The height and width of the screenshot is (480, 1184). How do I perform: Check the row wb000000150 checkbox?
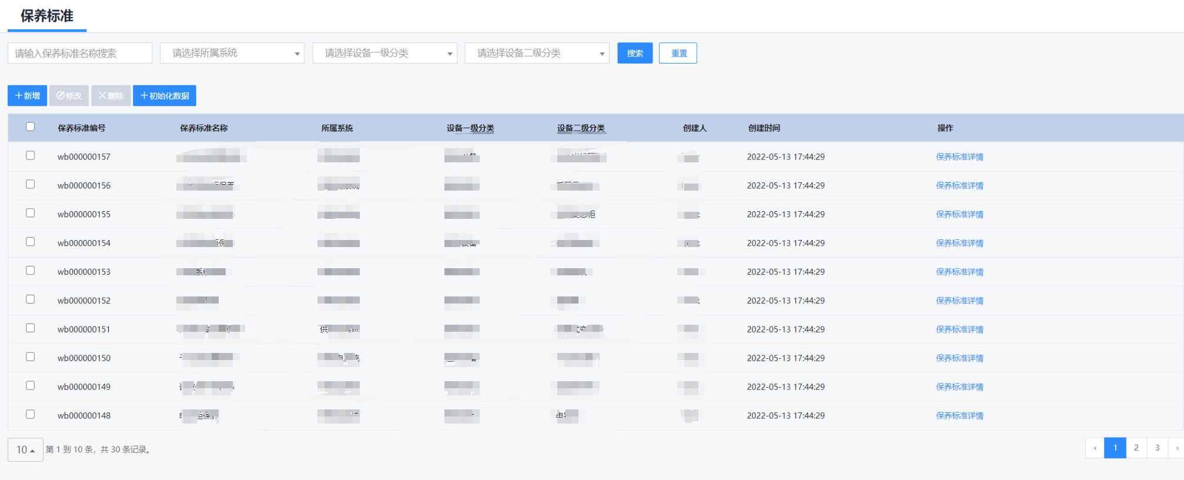(x=31, y=357)
